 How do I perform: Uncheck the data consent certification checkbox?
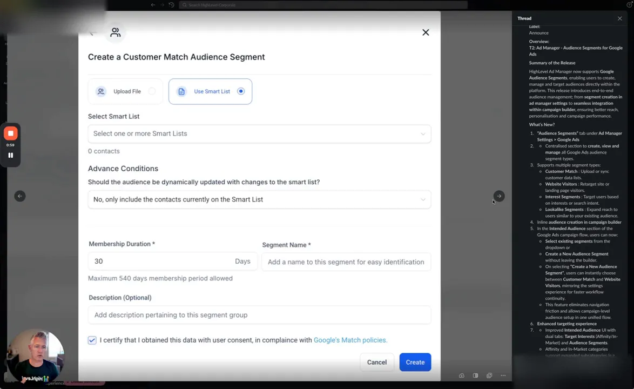click(92, 340)
